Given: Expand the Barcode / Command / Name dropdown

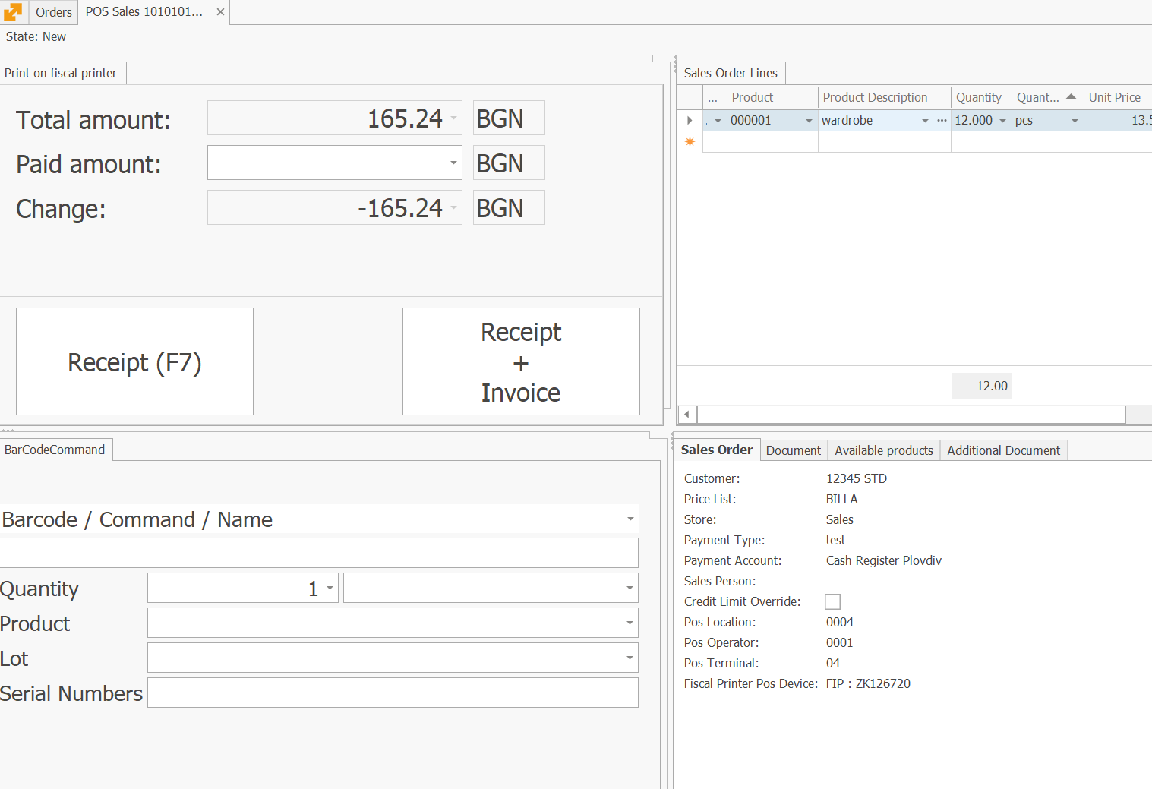Looking at the screenshot, I should (630, 519).
